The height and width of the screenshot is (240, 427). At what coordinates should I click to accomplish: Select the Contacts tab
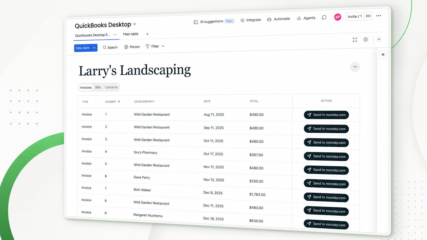point(111,87)
